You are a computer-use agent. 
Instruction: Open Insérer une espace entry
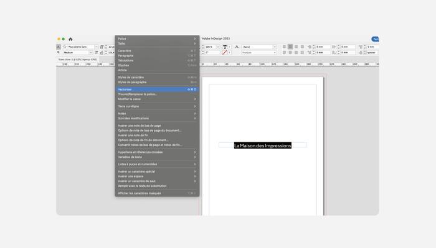(x=157, y=177)
